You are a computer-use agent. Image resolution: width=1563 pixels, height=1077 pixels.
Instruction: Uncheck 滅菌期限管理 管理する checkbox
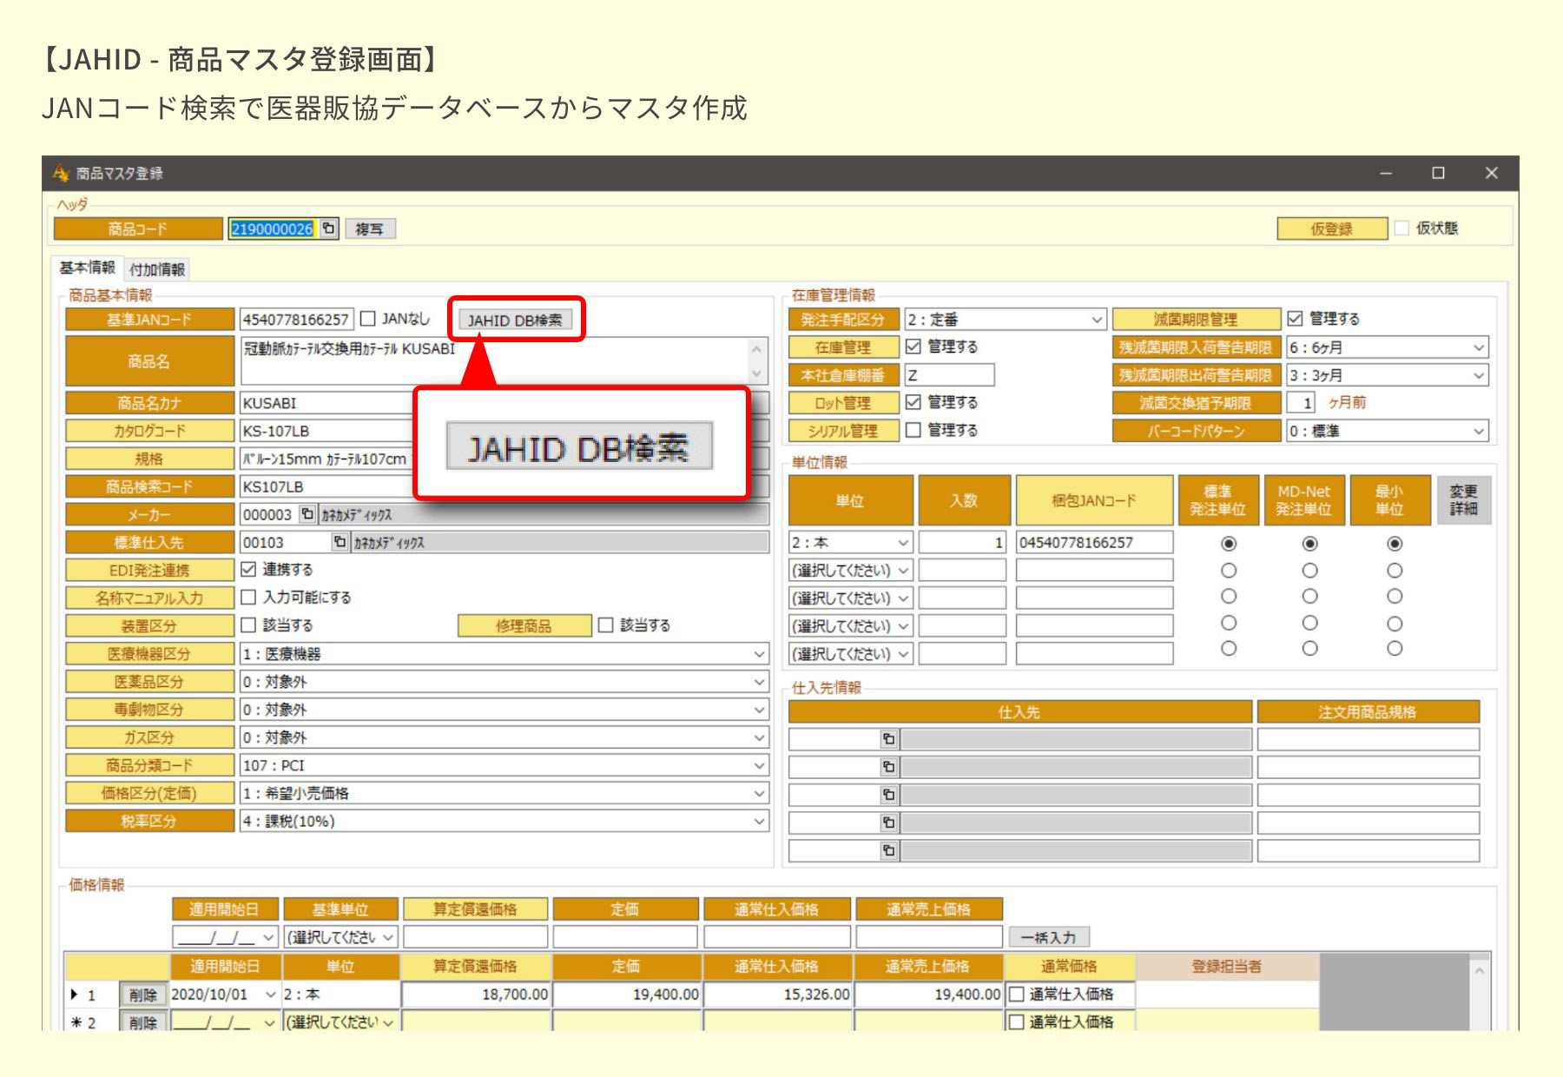coord(1295,319)
